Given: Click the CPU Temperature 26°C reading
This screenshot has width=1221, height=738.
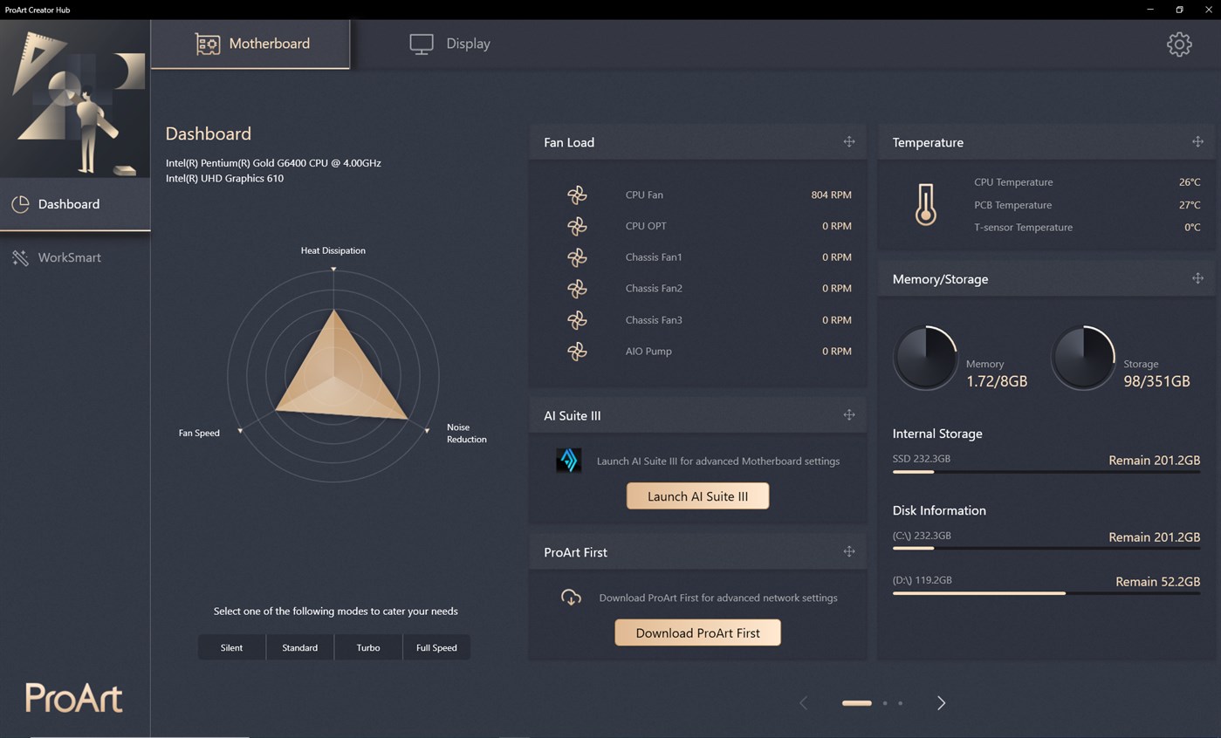Looking at the screenshot, I should click(1190, 182).
